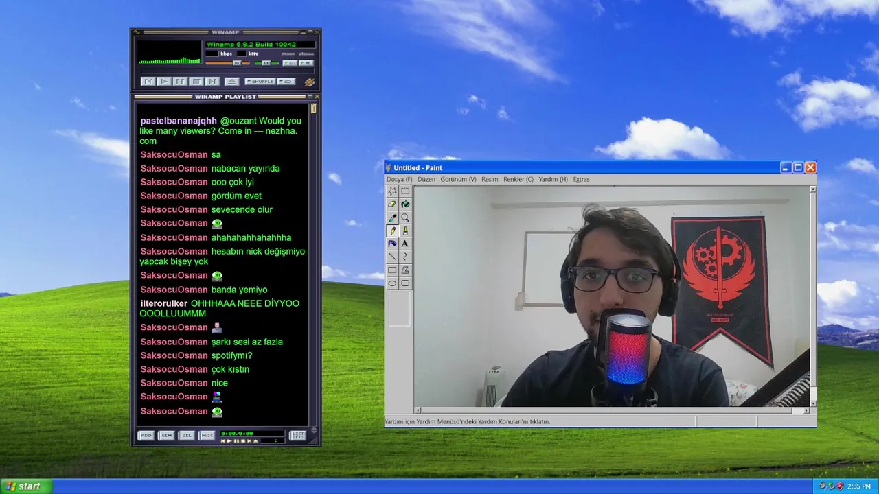This screenshot has width=879, height=494.
Task: Open the Resim menu in Paint
Action: (x=490, y=179)
